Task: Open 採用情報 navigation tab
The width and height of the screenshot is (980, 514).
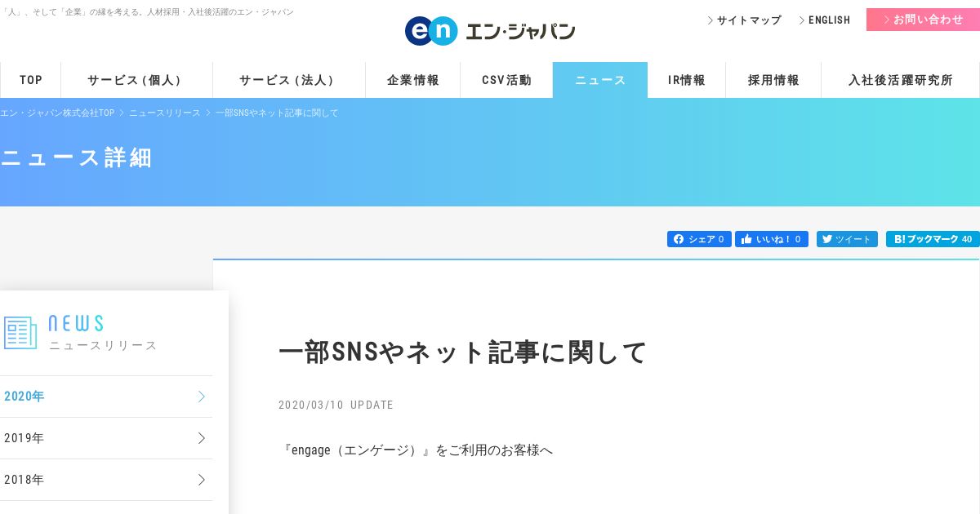Action: pyautogui.click(x=773, y=80)
